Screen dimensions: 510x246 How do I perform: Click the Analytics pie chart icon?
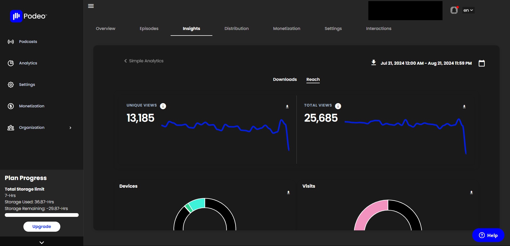pos(11,63)
